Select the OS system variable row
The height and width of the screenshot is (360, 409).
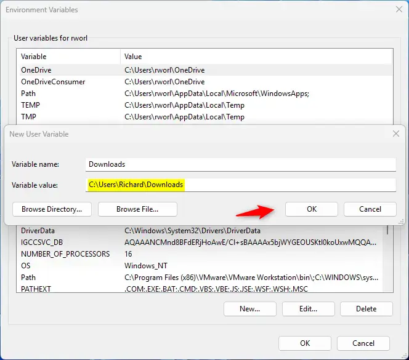pos(201,266)
